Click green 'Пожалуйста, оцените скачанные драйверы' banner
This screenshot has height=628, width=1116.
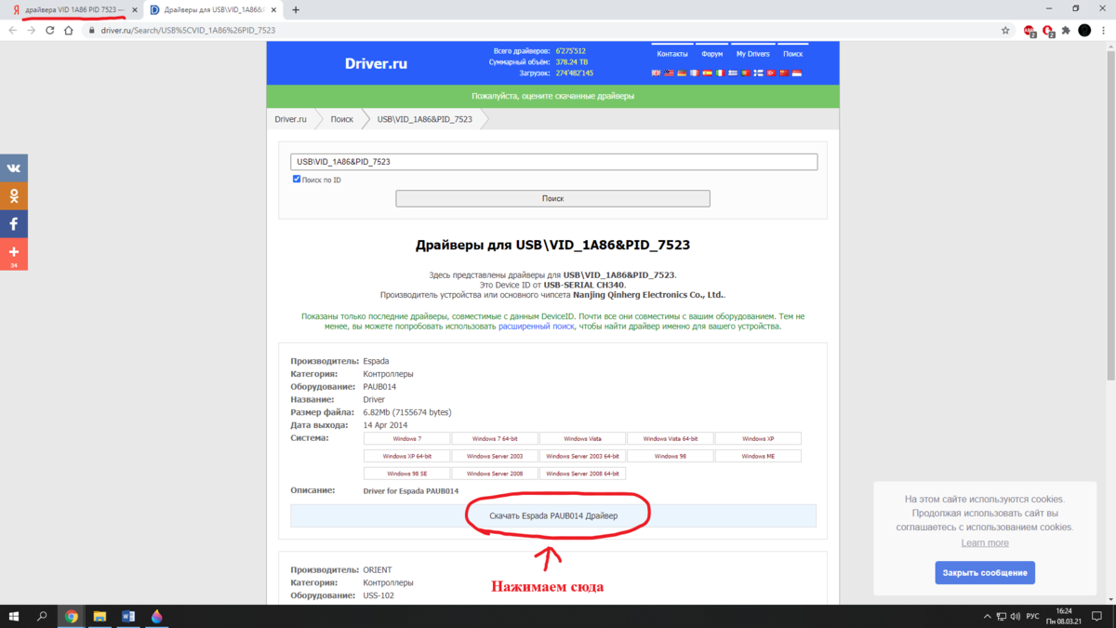tap(552, 97)
